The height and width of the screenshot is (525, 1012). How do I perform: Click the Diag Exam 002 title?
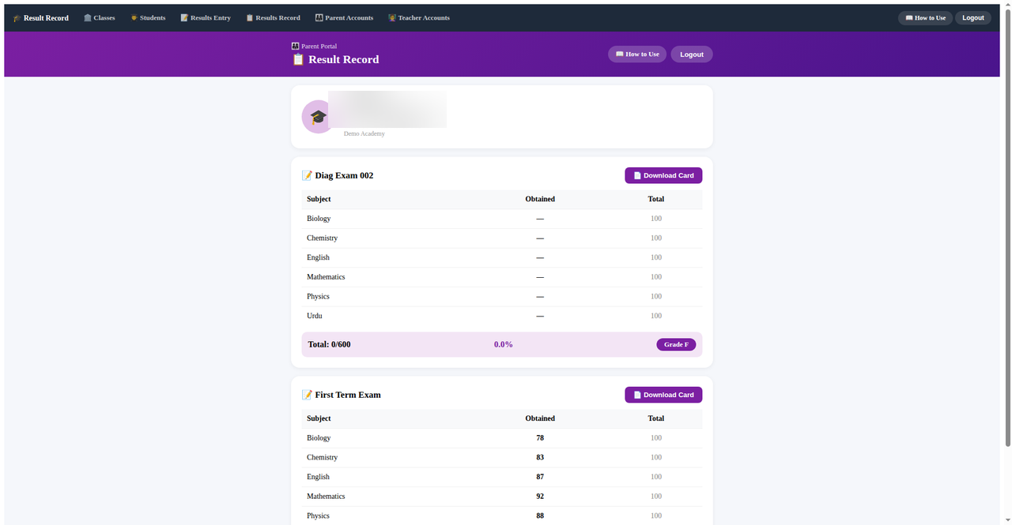coord(344,175)
